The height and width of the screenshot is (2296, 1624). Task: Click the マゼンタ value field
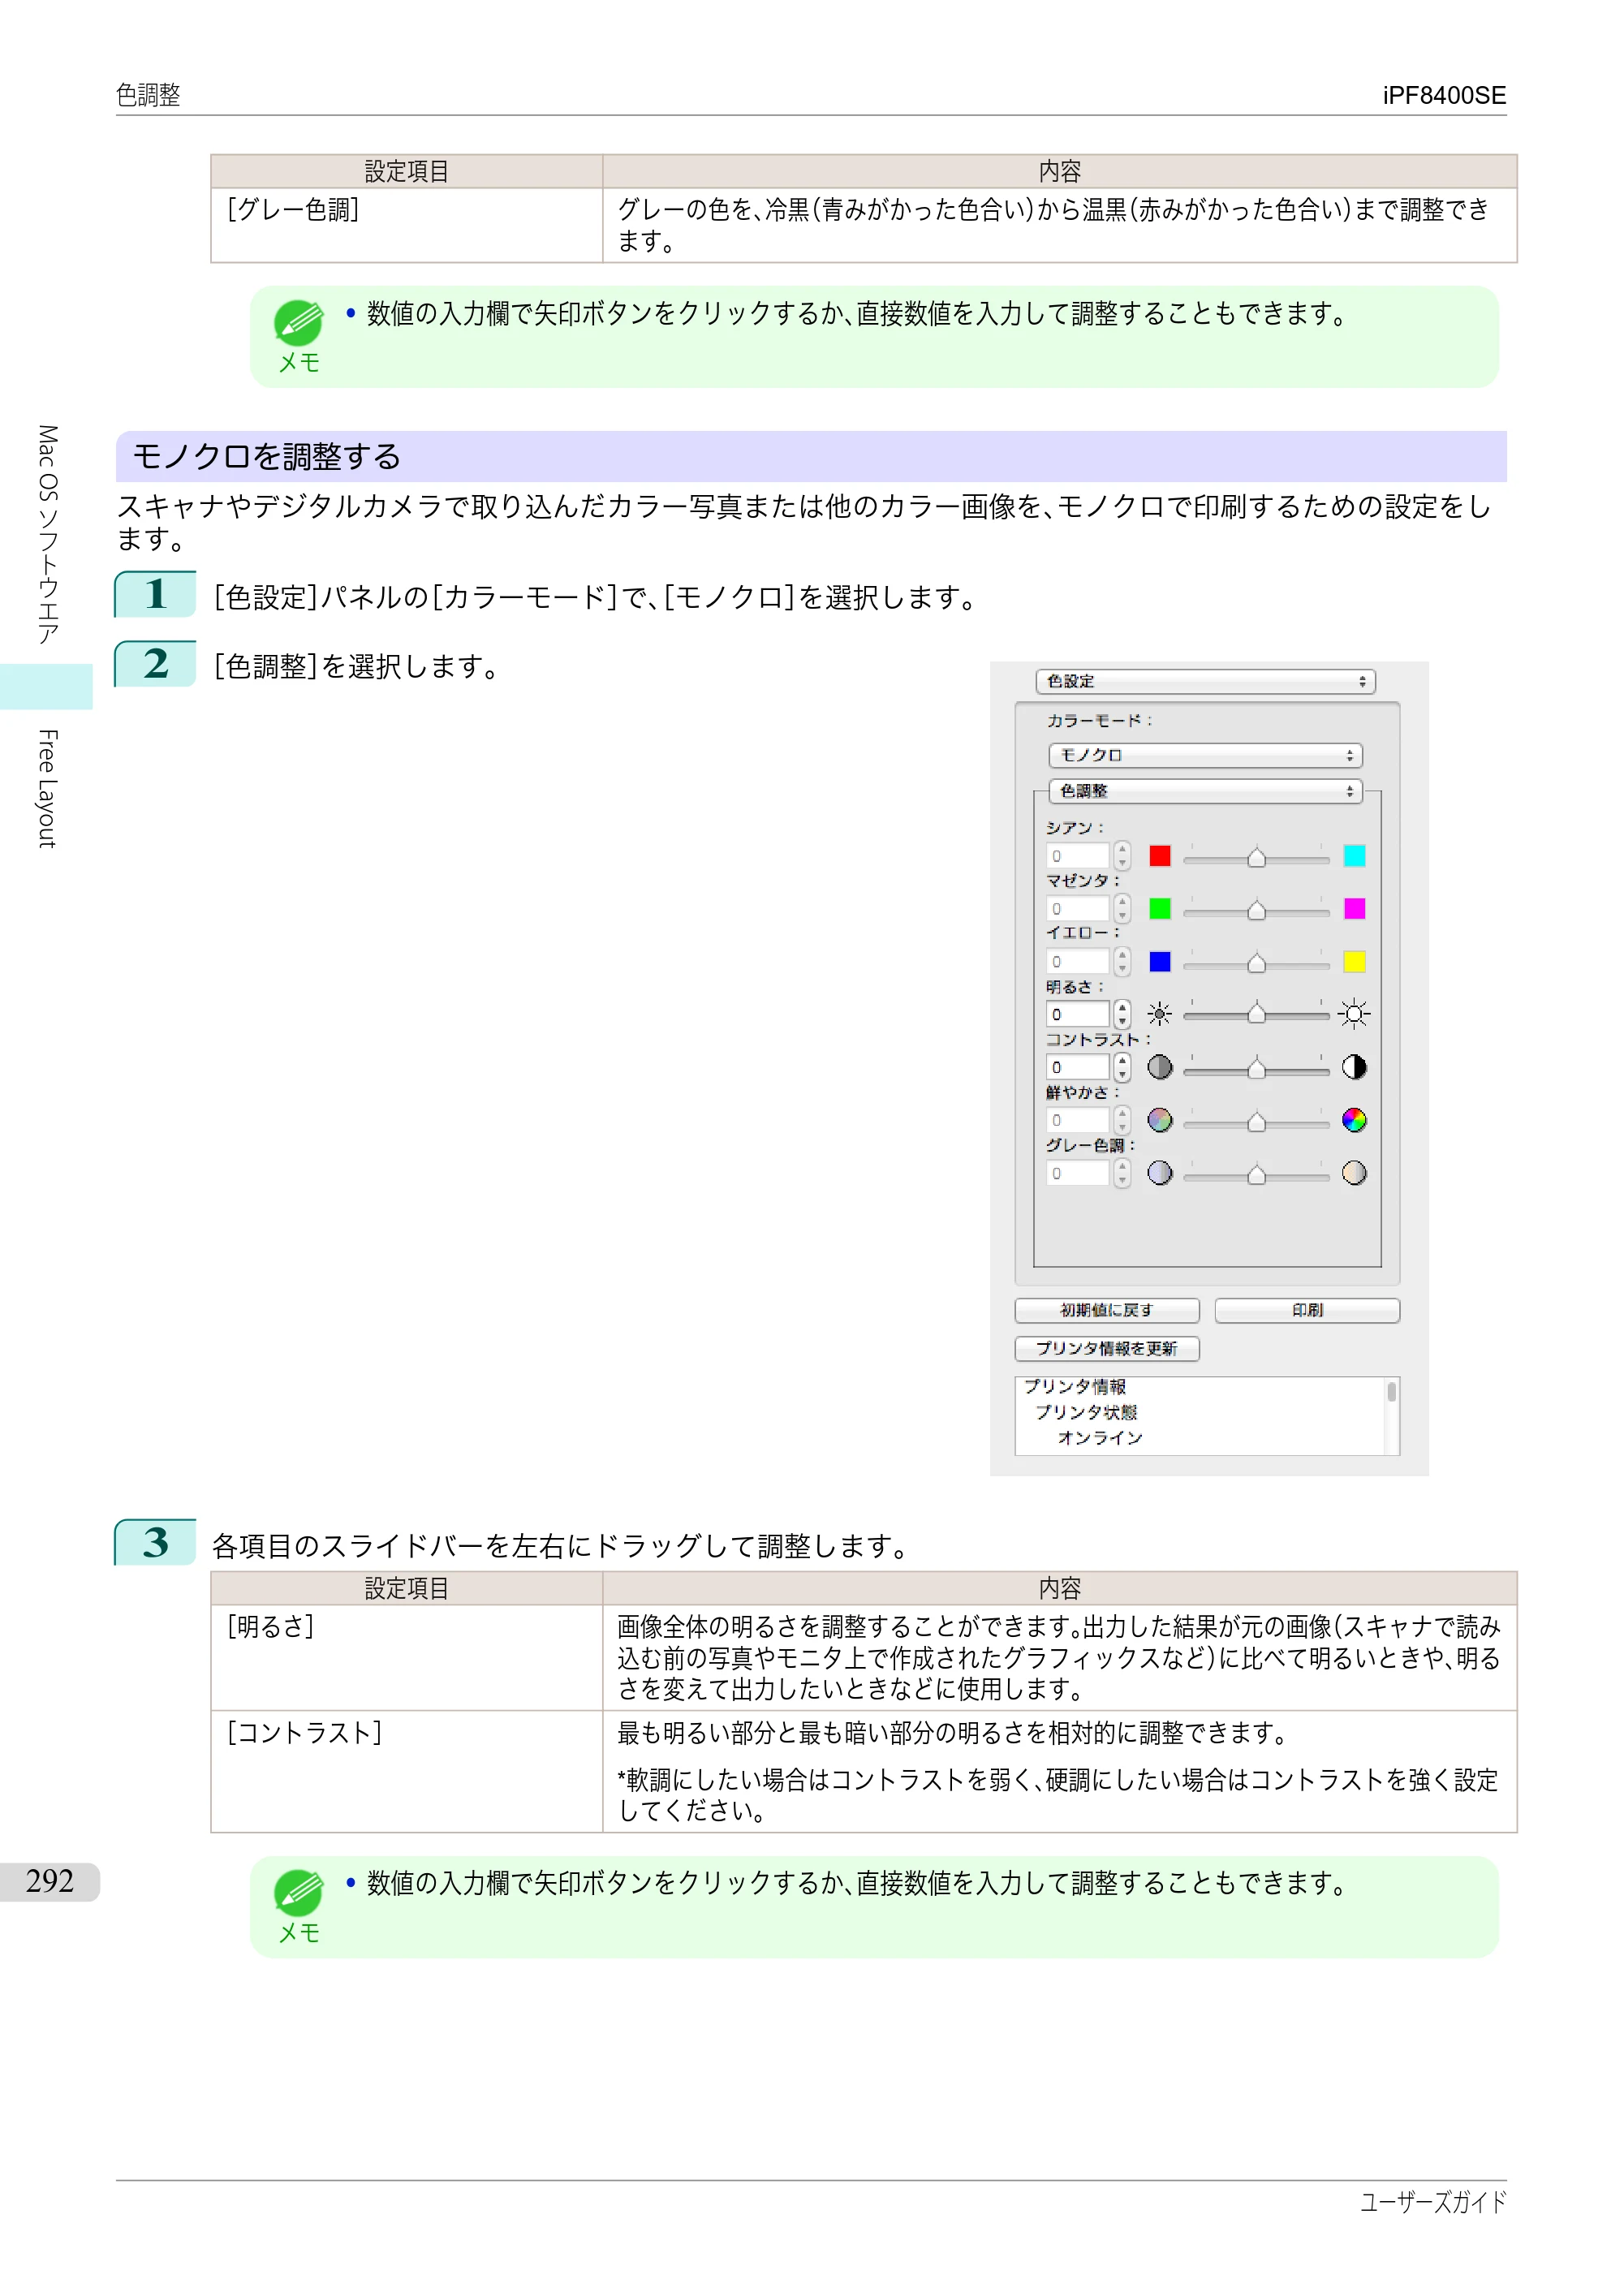coord(1077,909)
